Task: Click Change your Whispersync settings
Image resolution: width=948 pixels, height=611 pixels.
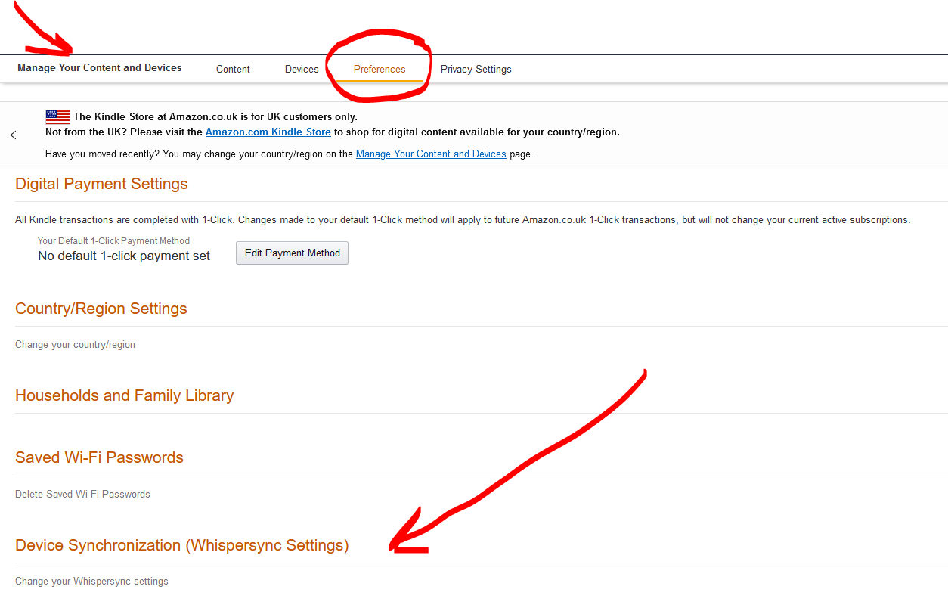Action: point(91,581)
